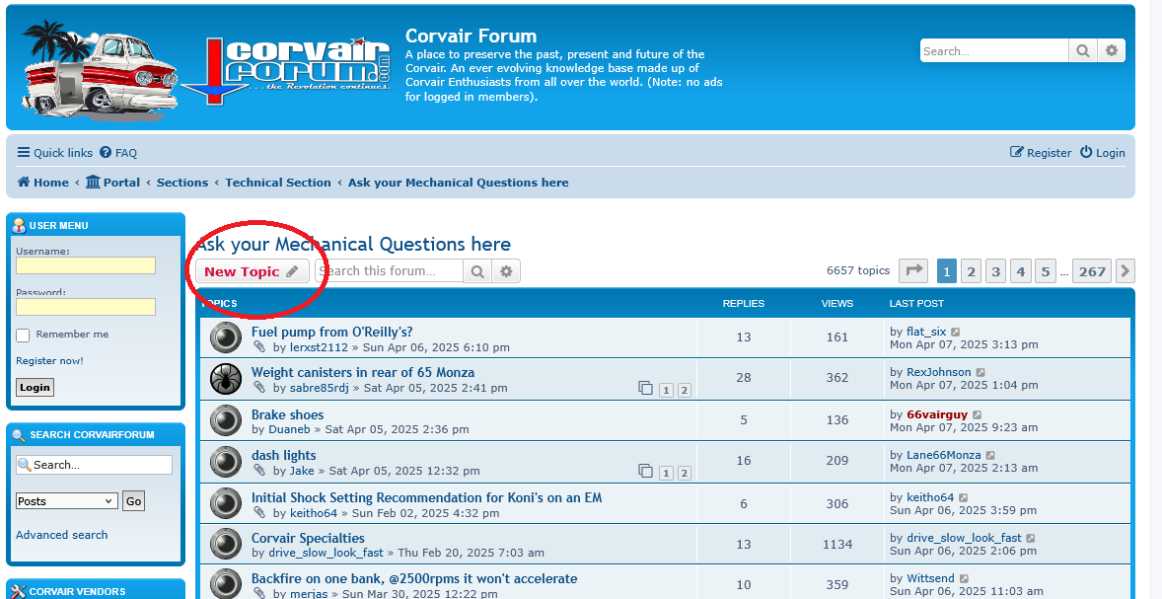The image size is (1162, 599).
Task: Go to Portal breadcrumb
Action: (x=112, y=183)
